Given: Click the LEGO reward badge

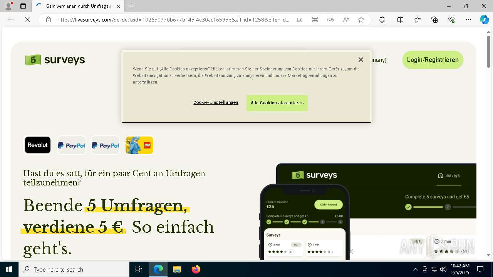Looking at the screenshot, I should coord(139,145).
